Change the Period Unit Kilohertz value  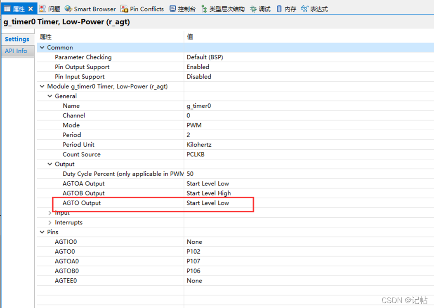pos(199,144)
